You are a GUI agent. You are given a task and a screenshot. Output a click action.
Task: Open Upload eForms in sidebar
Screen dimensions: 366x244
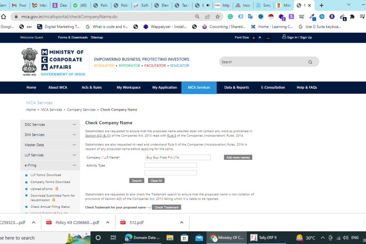[41, 189]
